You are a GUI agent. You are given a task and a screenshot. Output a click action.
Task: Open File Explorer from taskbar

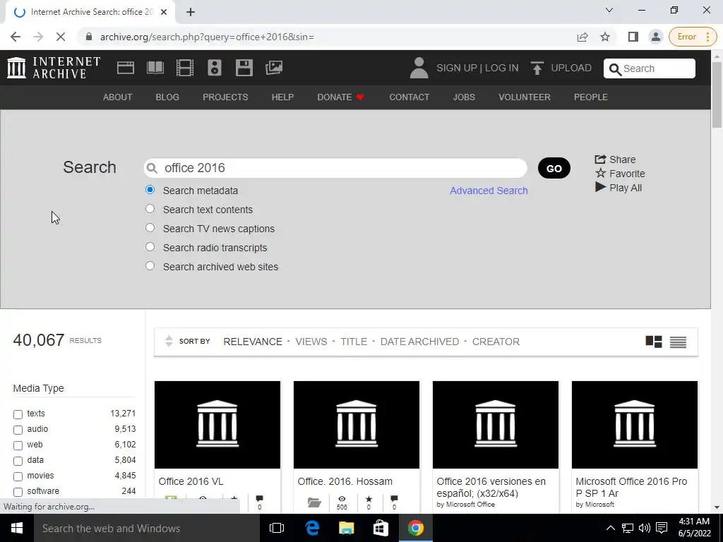pyautogui.click(x=346, y=528)
